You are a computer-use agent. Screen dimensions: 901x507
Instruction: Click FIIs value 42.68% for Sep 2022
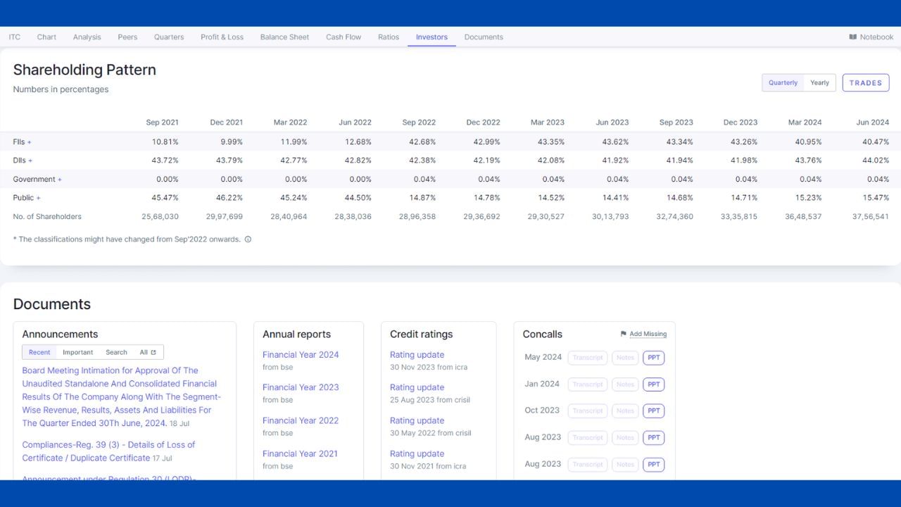coord(422,142)
